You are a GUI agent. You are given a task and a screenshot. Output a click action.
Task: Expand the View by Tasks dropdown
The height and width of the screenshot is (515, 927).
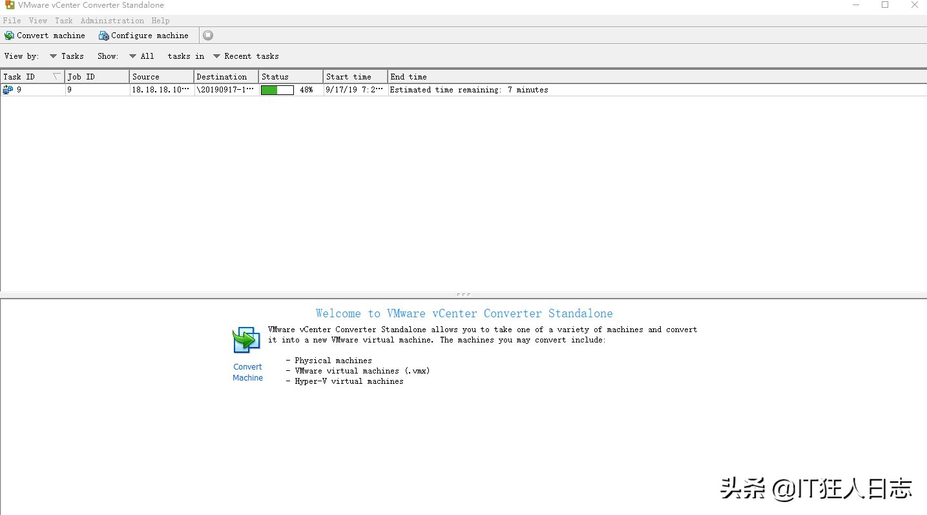click(x=67, y=56)
